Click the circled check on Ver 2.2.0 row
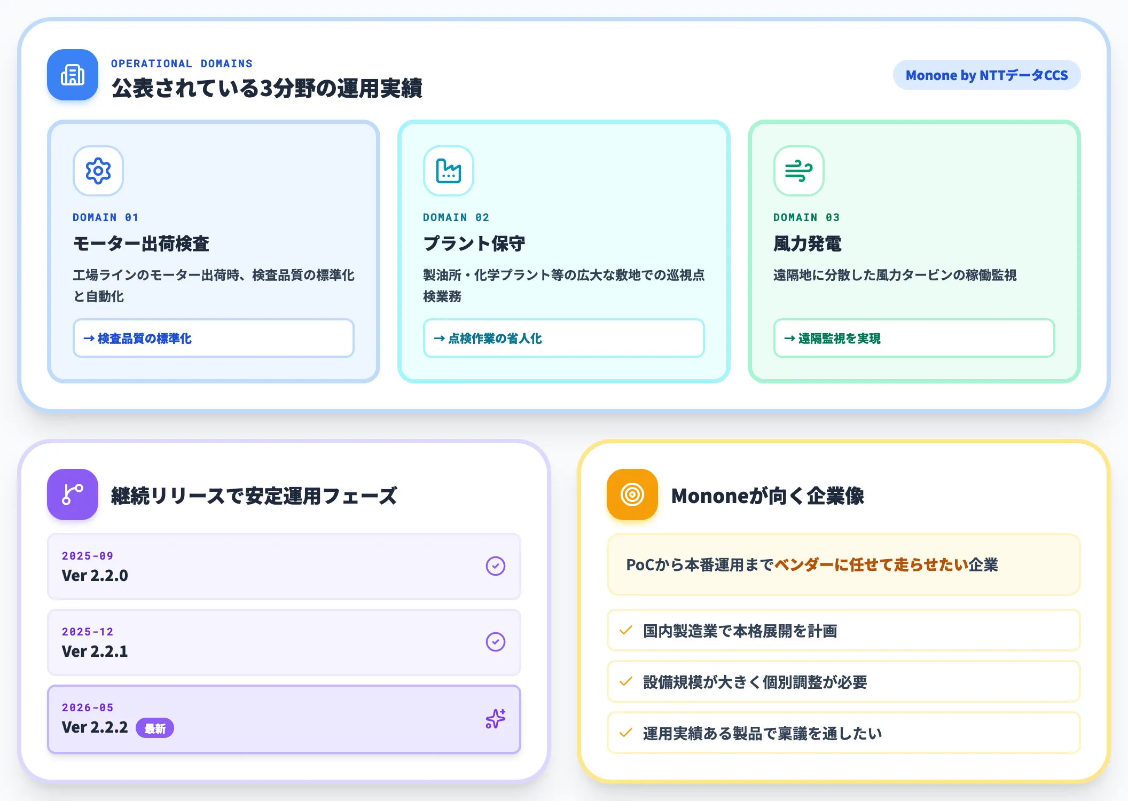 point(496,566)
